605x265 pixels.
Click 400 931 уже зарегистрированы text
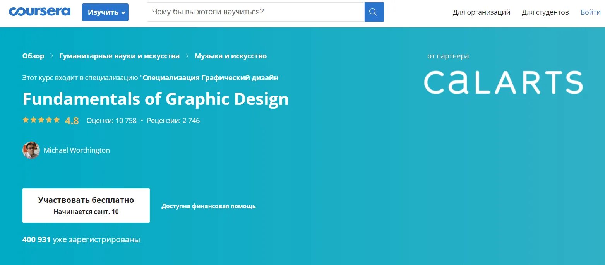[x=81, y=240]
